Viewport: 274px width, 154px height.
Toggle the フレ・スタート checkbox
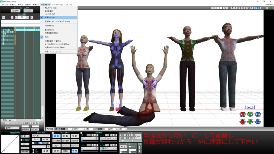point(121,152)
